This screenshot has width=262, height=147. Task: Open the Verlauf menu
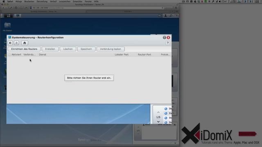(53, 1)
